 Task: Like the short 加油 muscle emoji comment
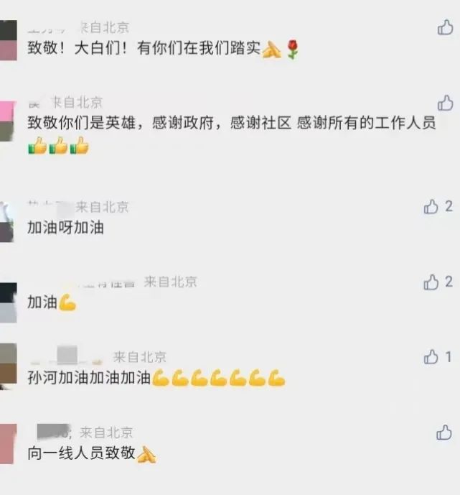coord(431,282)
